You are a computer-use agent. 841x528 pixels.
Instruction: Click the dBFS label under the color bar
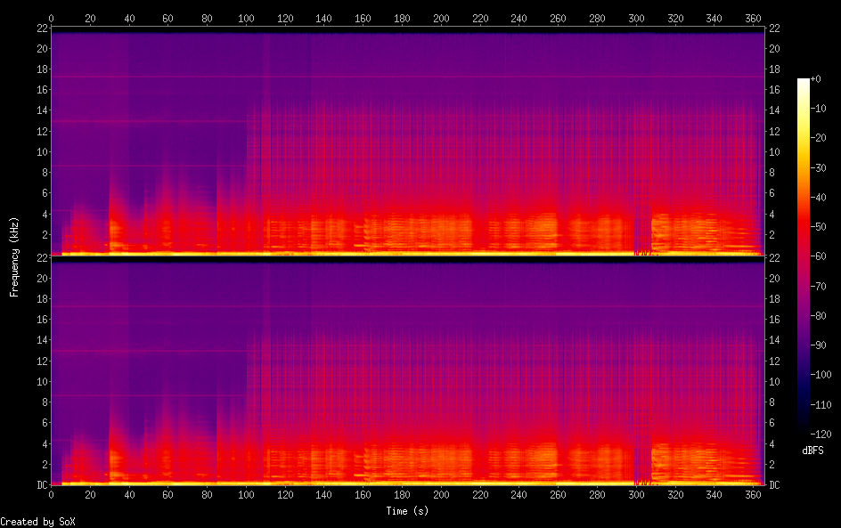pyautogui.click(x=812, y=451)
